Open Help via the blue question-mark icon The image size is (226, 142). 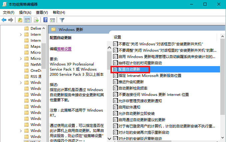click(x=45, y=20)
